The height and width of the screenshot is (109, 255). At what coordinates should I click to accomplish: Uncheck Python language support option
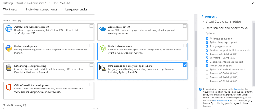[x=207, y=42]
